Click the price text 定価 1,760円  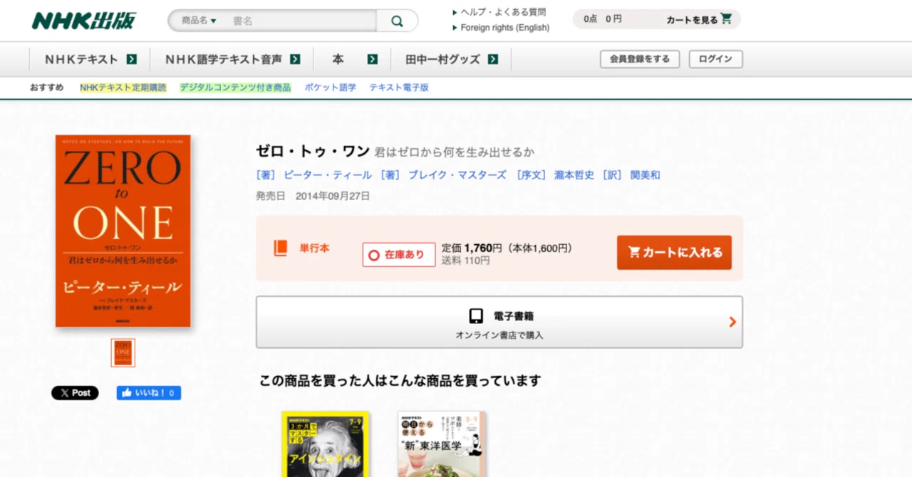tap(472, 248)
